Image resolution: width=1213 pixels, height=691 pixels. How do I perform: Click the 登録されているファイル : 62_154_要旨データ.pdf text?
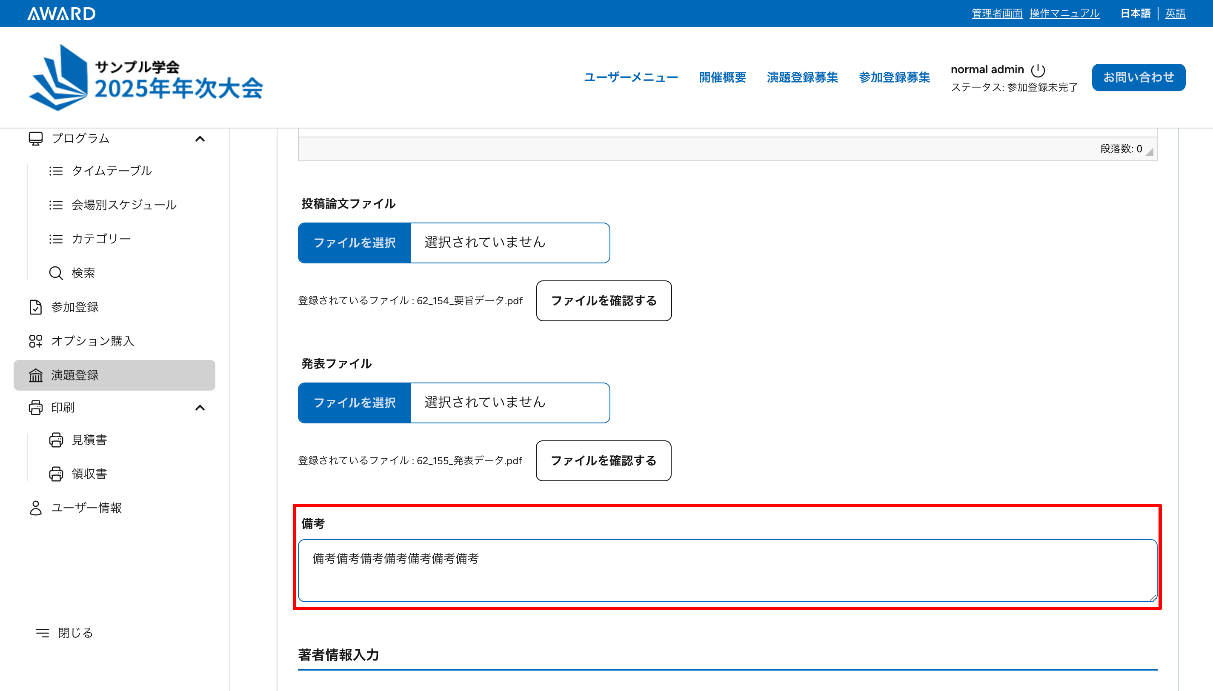click(x=410, y=301)
